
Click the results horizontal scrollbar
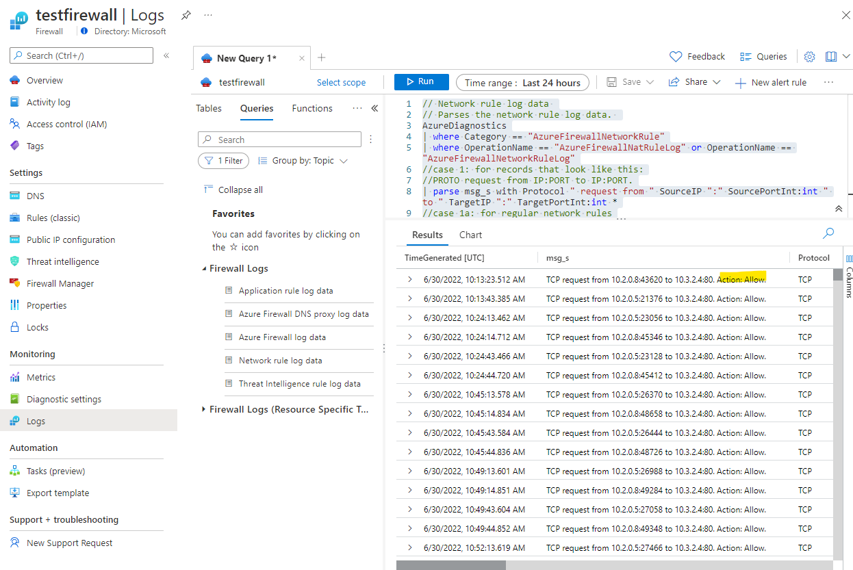451,565
